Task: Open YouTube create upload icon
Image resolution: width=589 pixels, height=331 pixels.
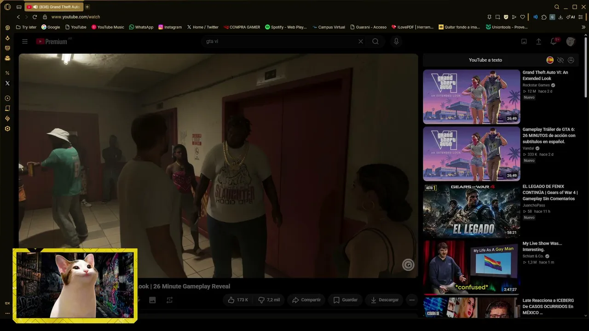Action: (539, 41)
